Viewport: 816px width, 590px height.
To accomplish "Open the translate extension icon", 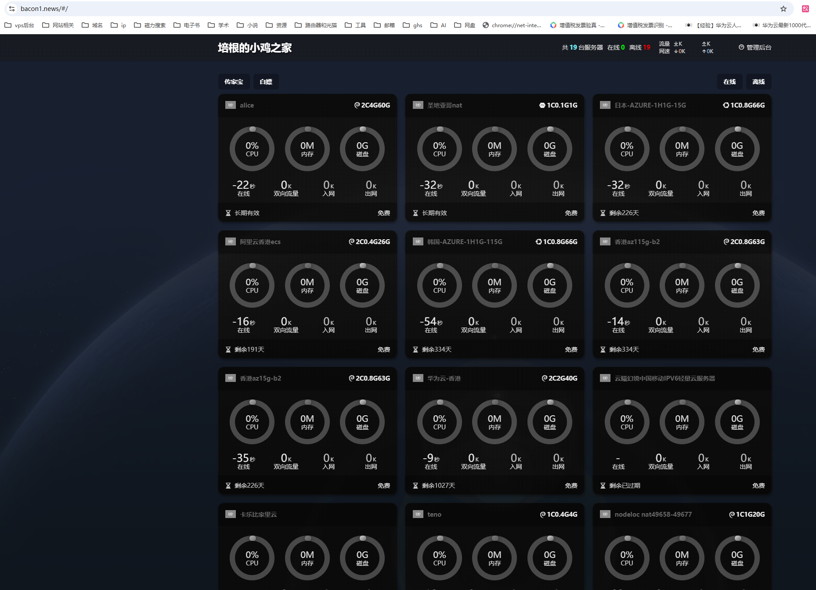I will [x=805, y=9].
